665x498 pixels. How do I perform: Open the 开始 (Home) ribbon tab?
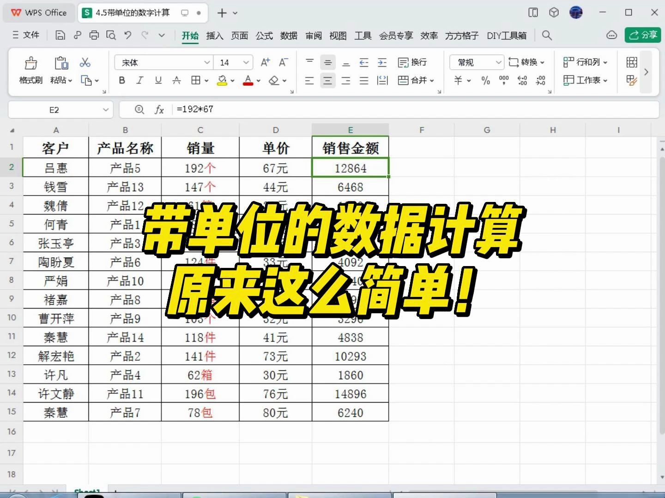coord(190,36)
